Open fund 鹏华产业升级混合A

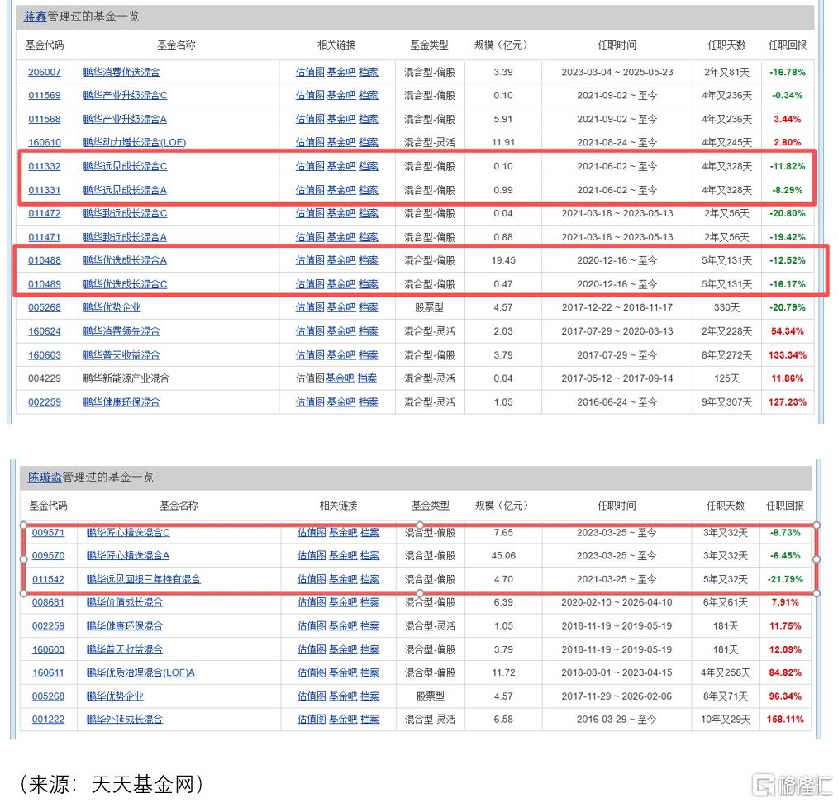click(x=125, y=119)
